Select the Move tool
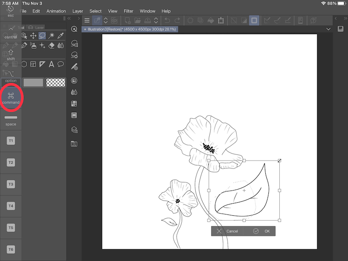Screen dimensions: 348x261 (33, 36)
